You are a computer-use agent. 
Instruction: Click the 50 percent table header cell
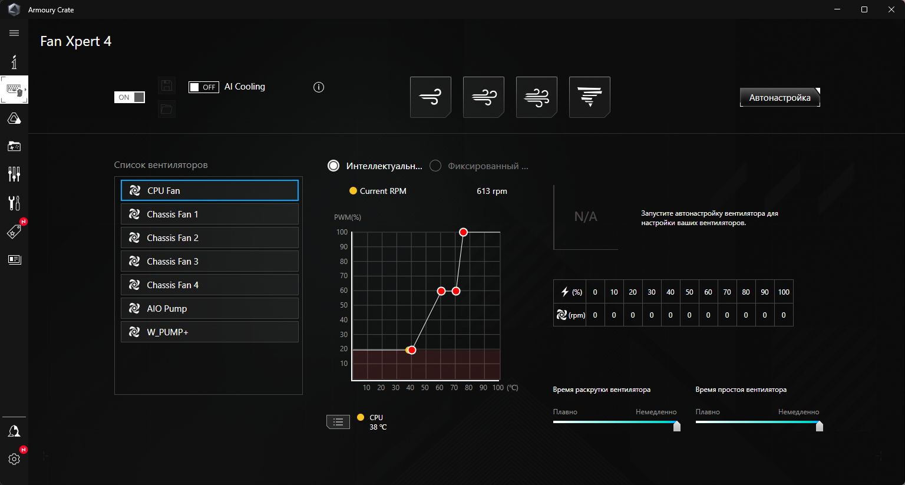(689, 292)
